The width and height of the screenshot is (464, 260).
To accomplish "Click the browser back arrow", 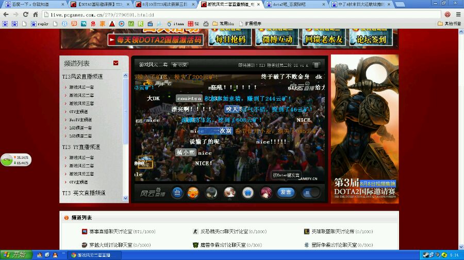I will [x=6, y=14].
